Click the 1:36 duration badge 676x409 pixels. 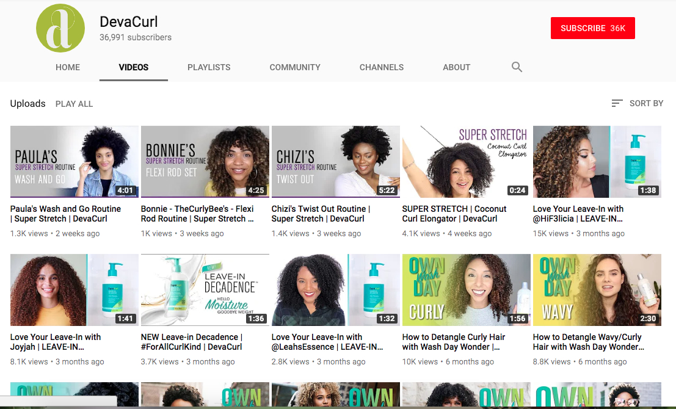pyautogui.click(x=256, y=319)
